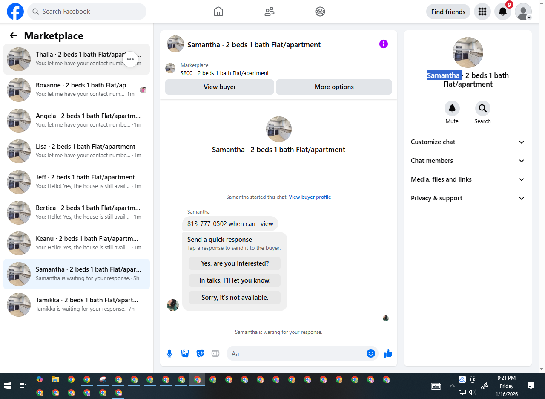Open File Explorer from the taskbar
545x399 pixels.
pos(55,379)
